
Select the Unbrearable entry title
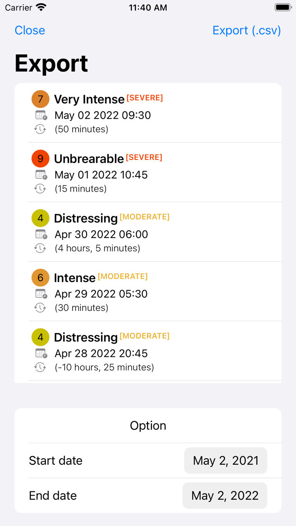click(x=89, y=159)
